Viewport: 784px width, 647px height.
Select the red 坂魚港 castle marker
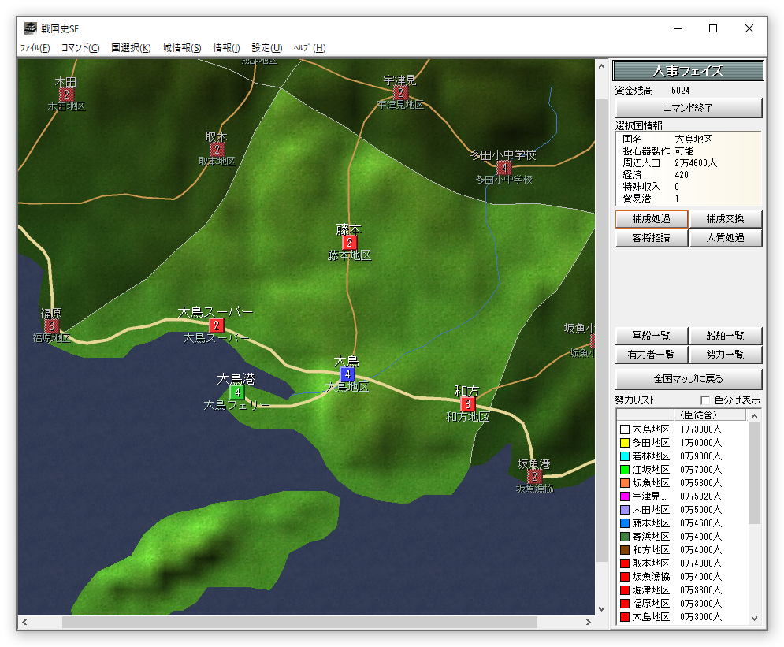click(x=535, y=476)
